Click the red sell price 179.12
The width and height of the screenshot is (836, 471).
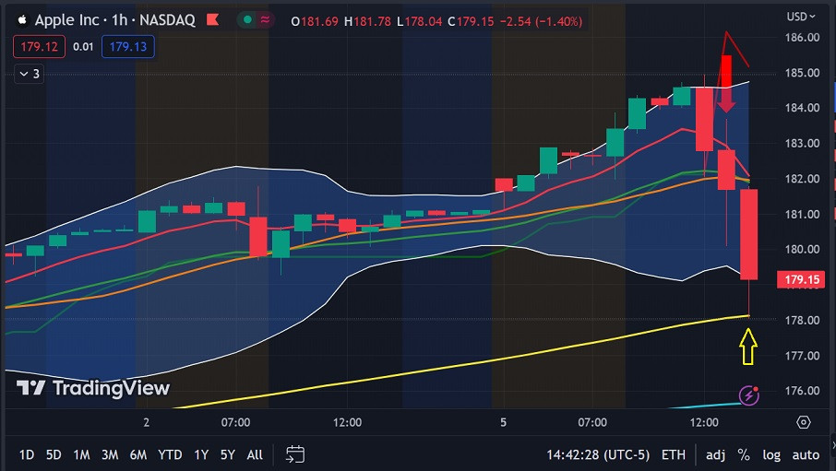click(x=39, y=47)
